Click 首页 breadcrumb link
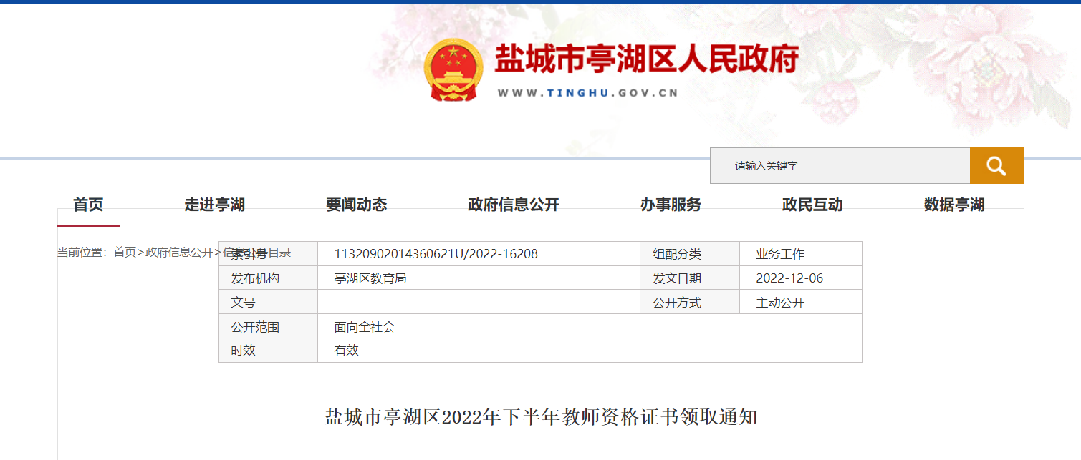Viewport: 1081px width, 460px height. point(125,252)
